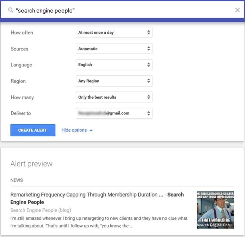Click the article snippet text in preview

99,222
